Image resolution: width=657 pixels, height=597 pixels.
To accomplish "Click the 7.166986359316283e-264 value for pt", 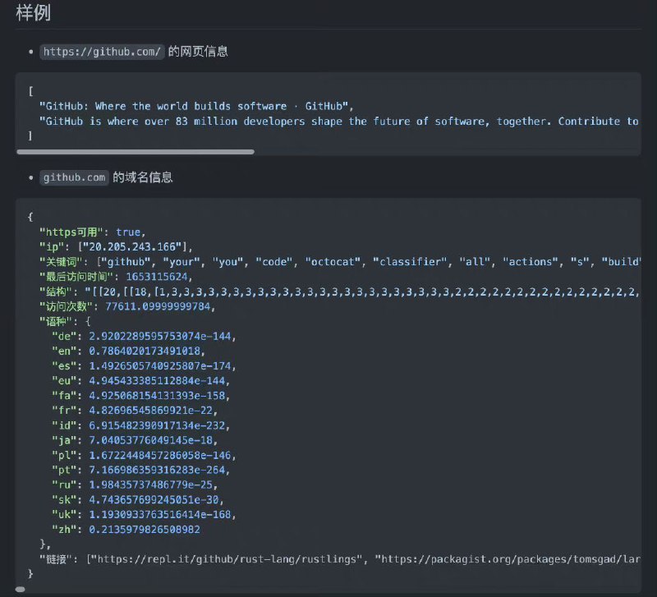I will point(157,470).
